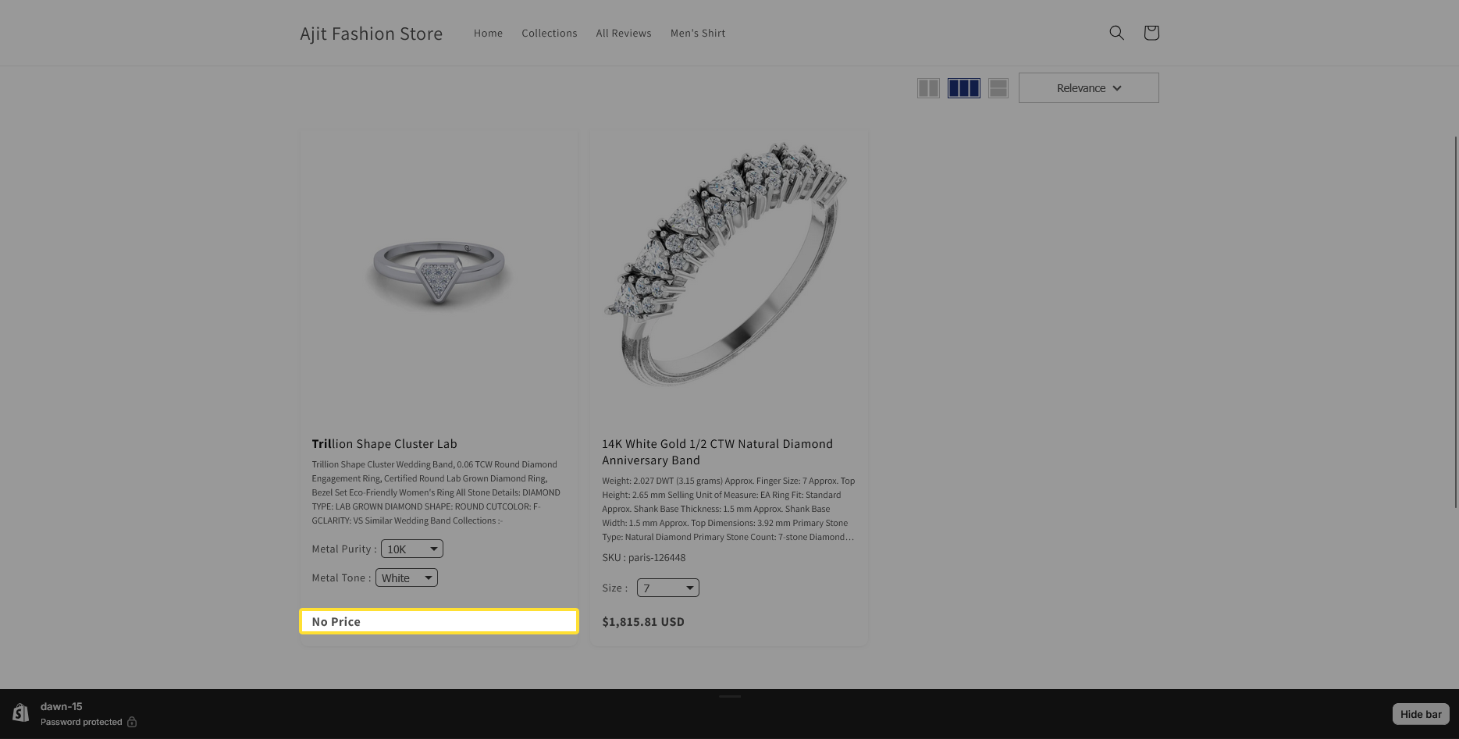Go to the Home menu item
The image size is (1459, 739).
click(x=488, y=33)
